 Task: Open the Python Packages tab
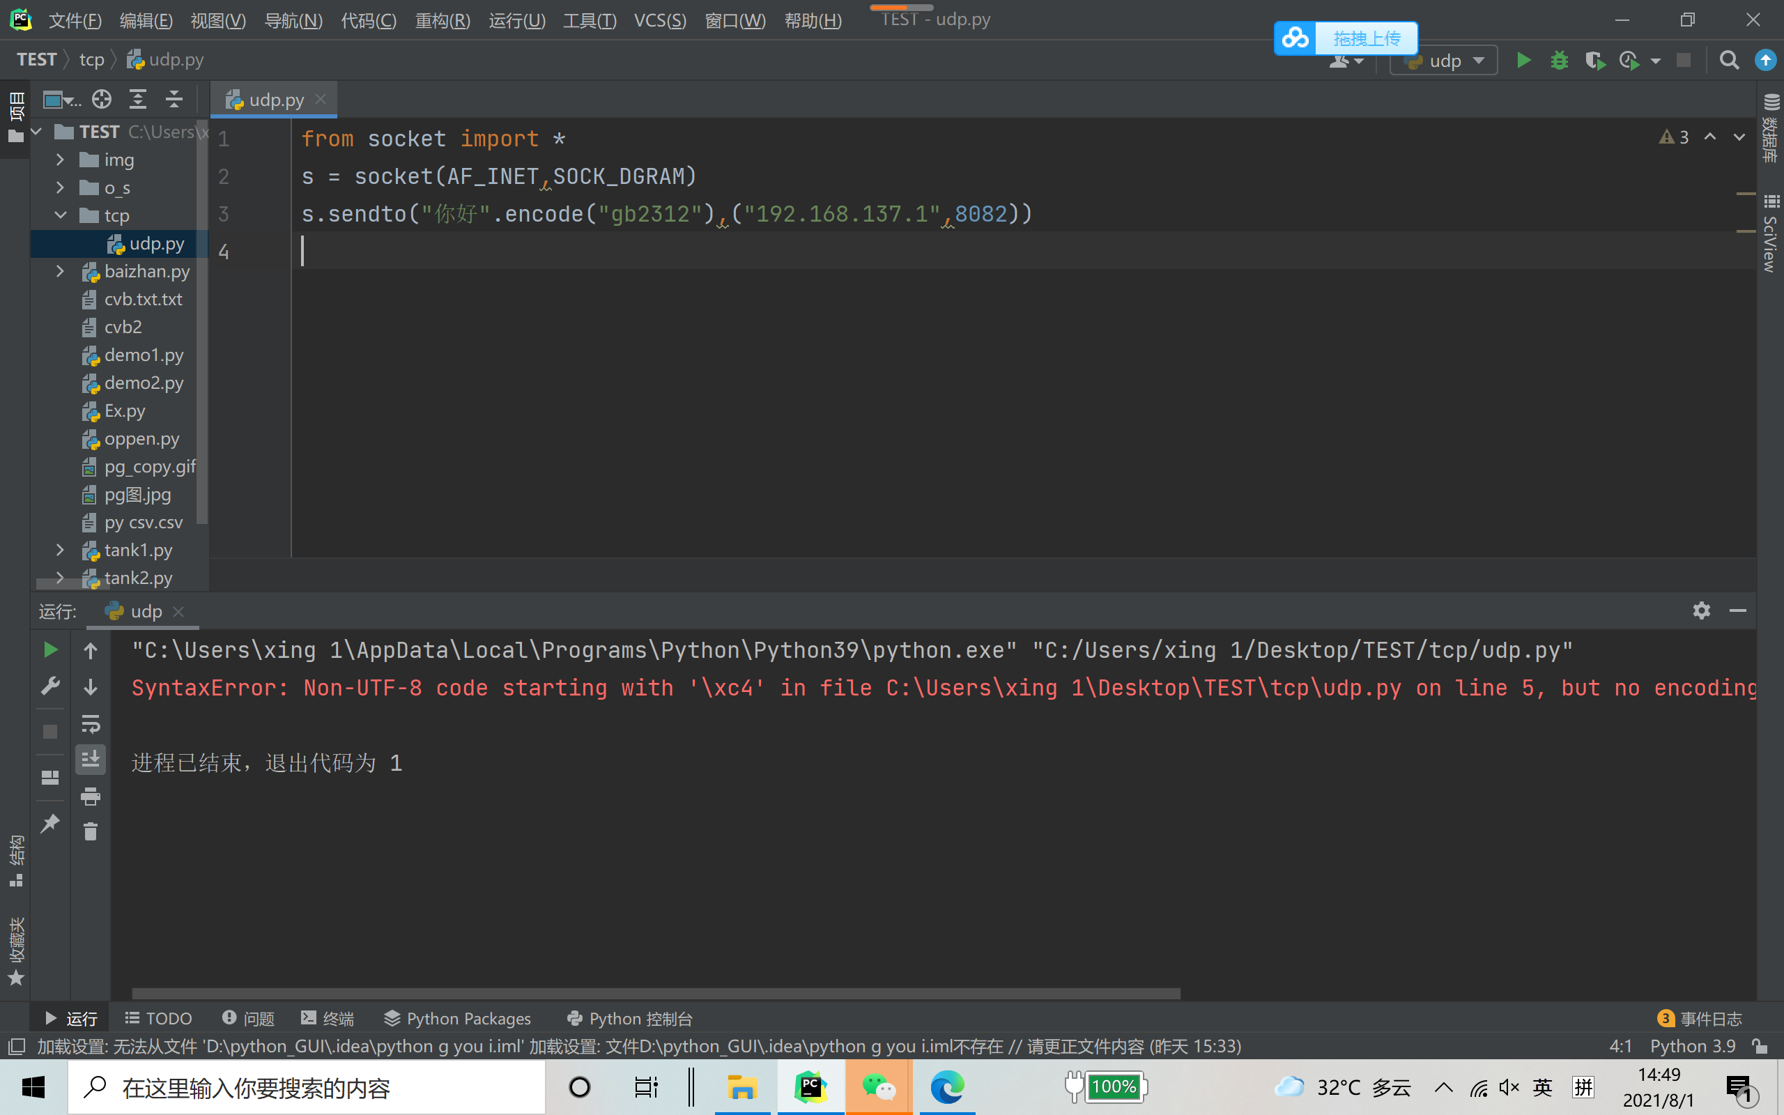(x=458, y=1018)
